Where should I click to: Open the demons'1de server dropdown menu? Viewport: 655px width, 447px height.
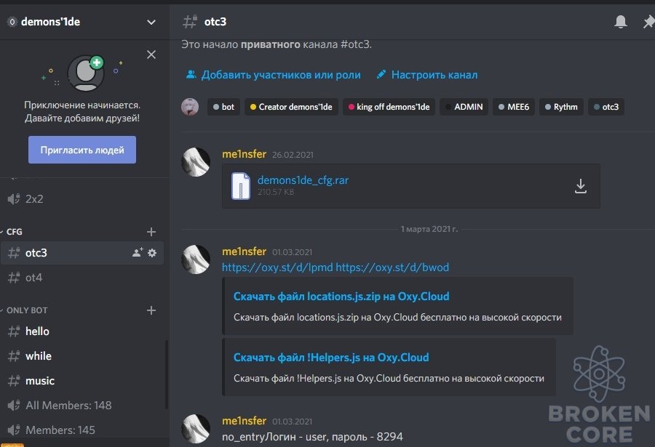pos(151,22)
